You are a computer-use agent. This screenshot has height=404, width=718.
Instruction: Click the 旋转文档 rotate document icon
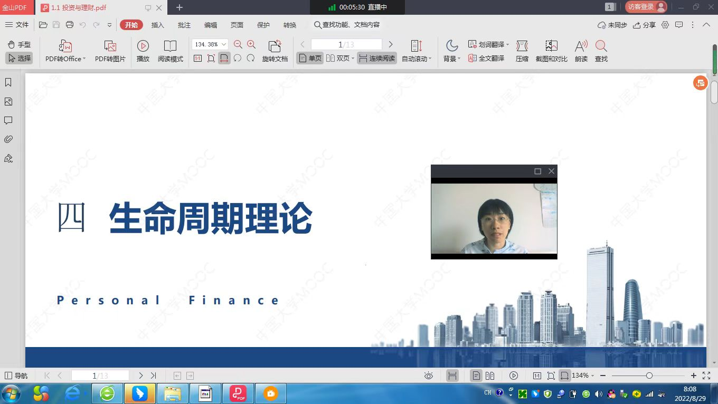click(275, 46)
